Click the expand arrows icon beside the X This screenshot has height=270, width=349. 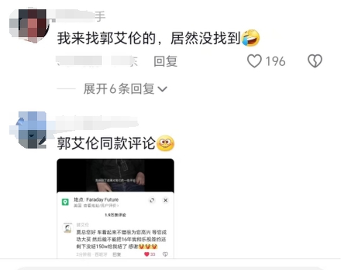click(152, 200)
